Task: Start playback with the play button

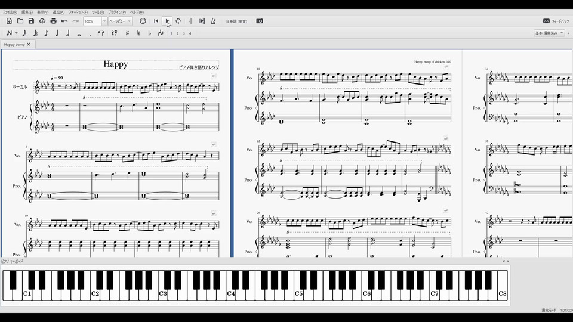Action: [167, 21]
